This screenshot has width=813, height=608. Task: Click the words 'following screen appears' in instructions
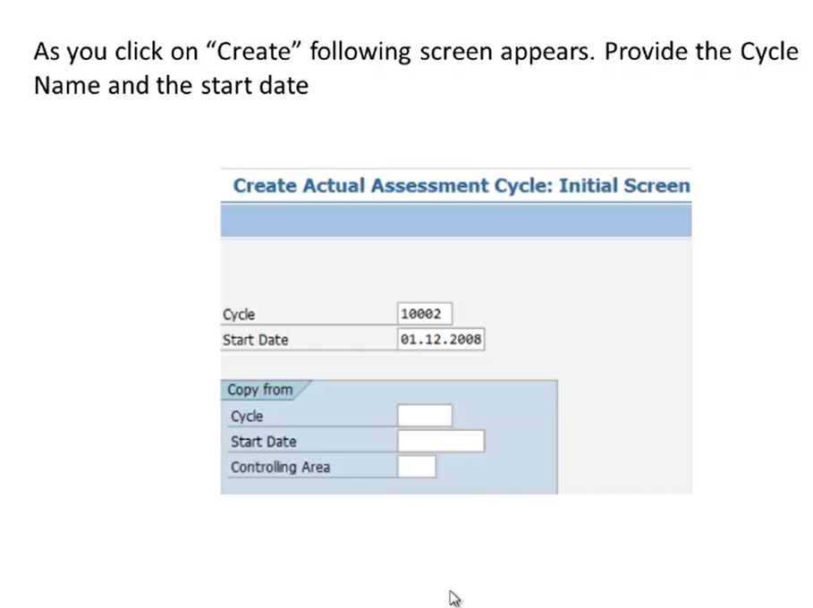click(453, 52)
